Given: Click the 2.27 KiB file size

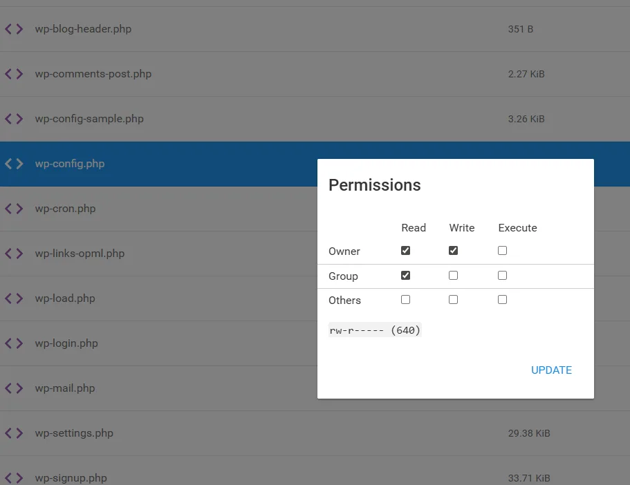Looking at the screenshot, I should [526, 75].
